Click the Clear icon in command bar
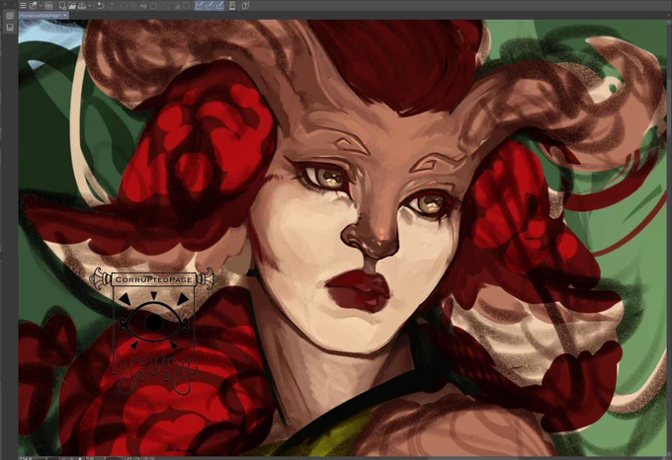Image resolution: width=672 pixels, height=460 pixels. [124, 6]
